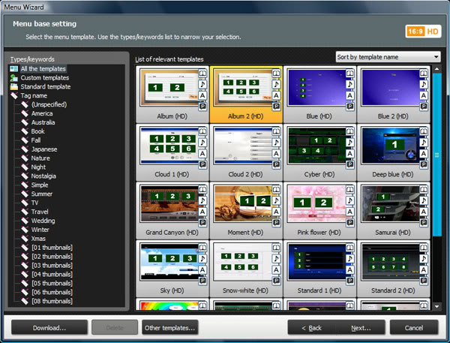450x343 pixels.
Task: Open the Sort by template name dropdown
Action: tap(388, 57)
